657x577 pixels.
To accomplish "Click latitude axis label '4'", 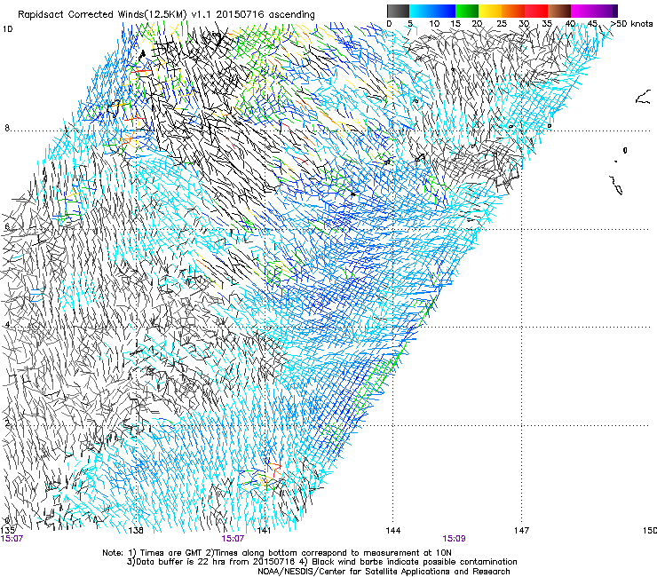I will 7,325.
